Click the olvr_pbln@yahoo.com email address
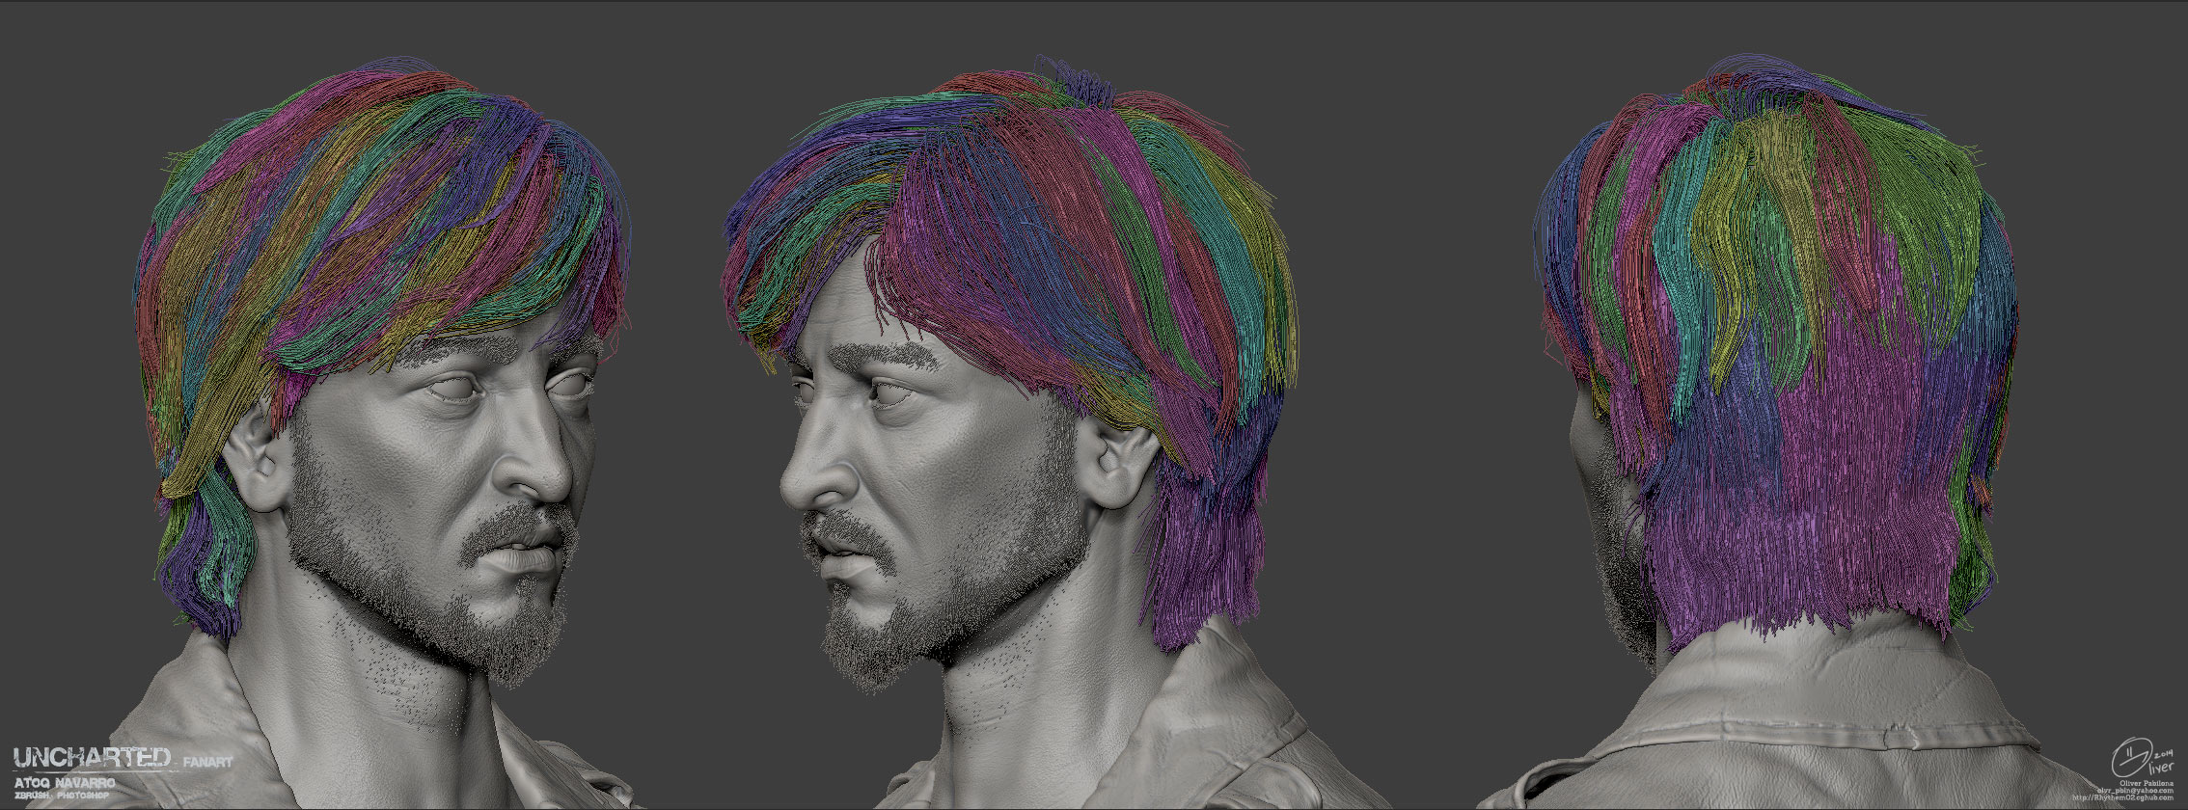The height and width of the screenshot is (810, 2188). [2135, 791]
